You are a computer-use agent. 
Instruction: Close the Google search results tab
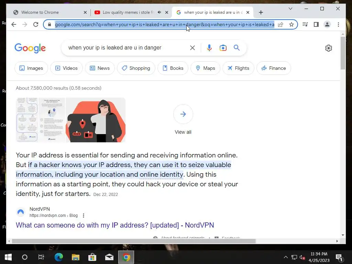click(248, 12)
